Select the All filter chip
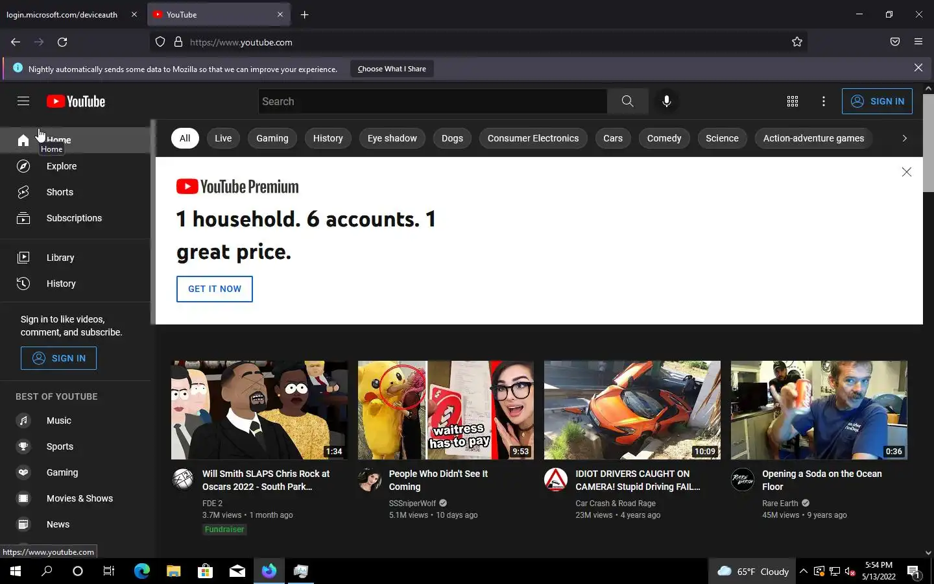This screenshot has height=584, width=934. point(185,138)
